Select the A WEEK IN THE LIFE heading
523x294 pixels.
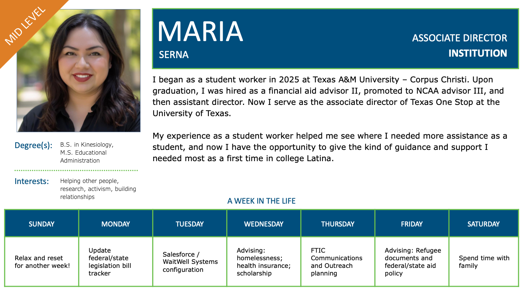pos(261,201)
